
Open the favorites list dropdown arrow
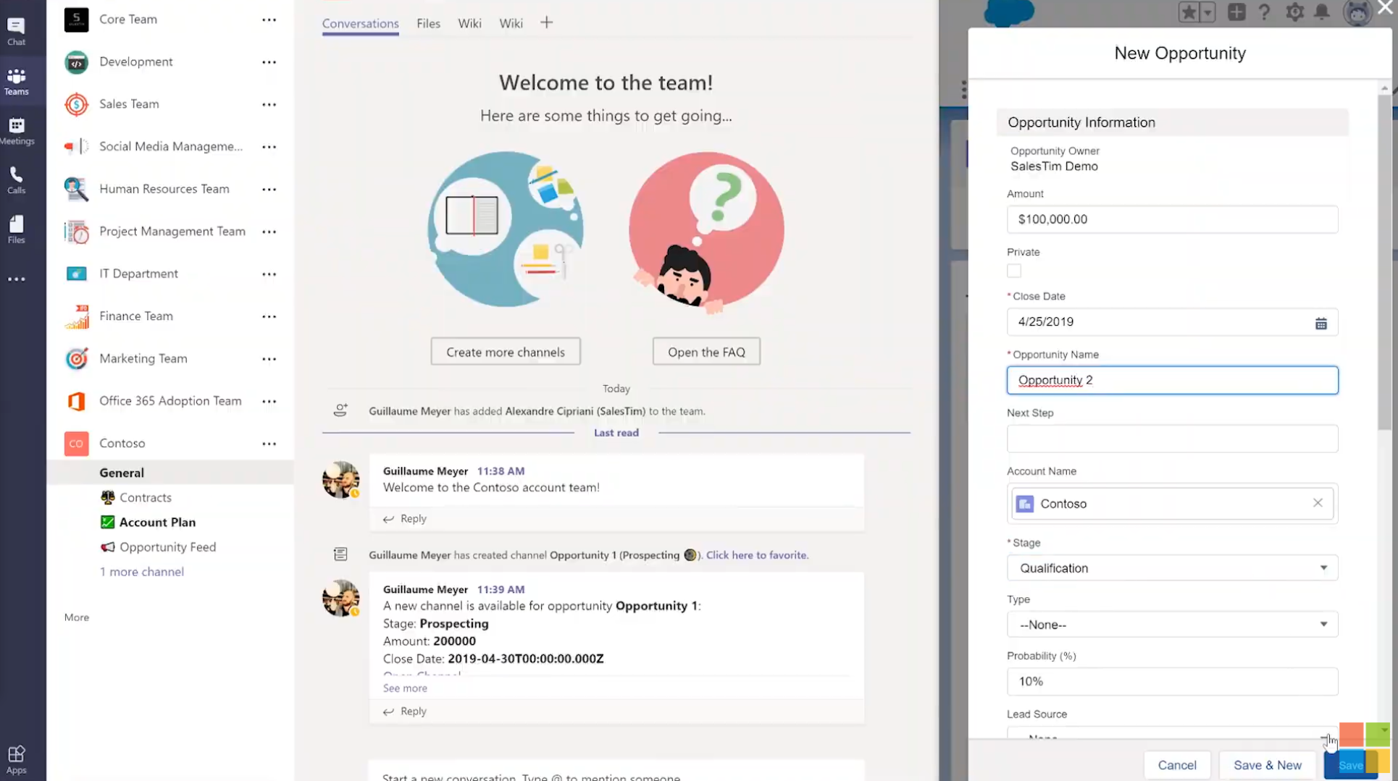click(x=1207, y=12)
